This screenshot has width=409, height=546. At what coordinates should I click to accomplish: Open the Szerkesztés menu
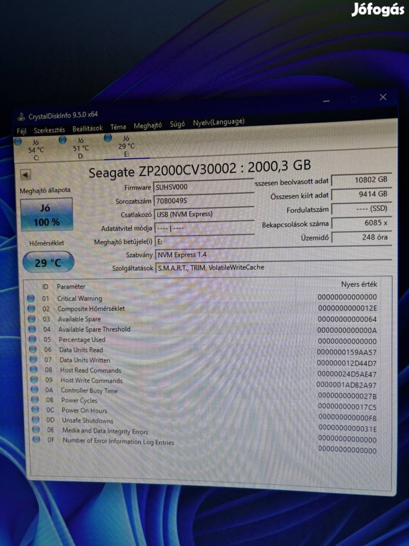(x=49, y=130)
